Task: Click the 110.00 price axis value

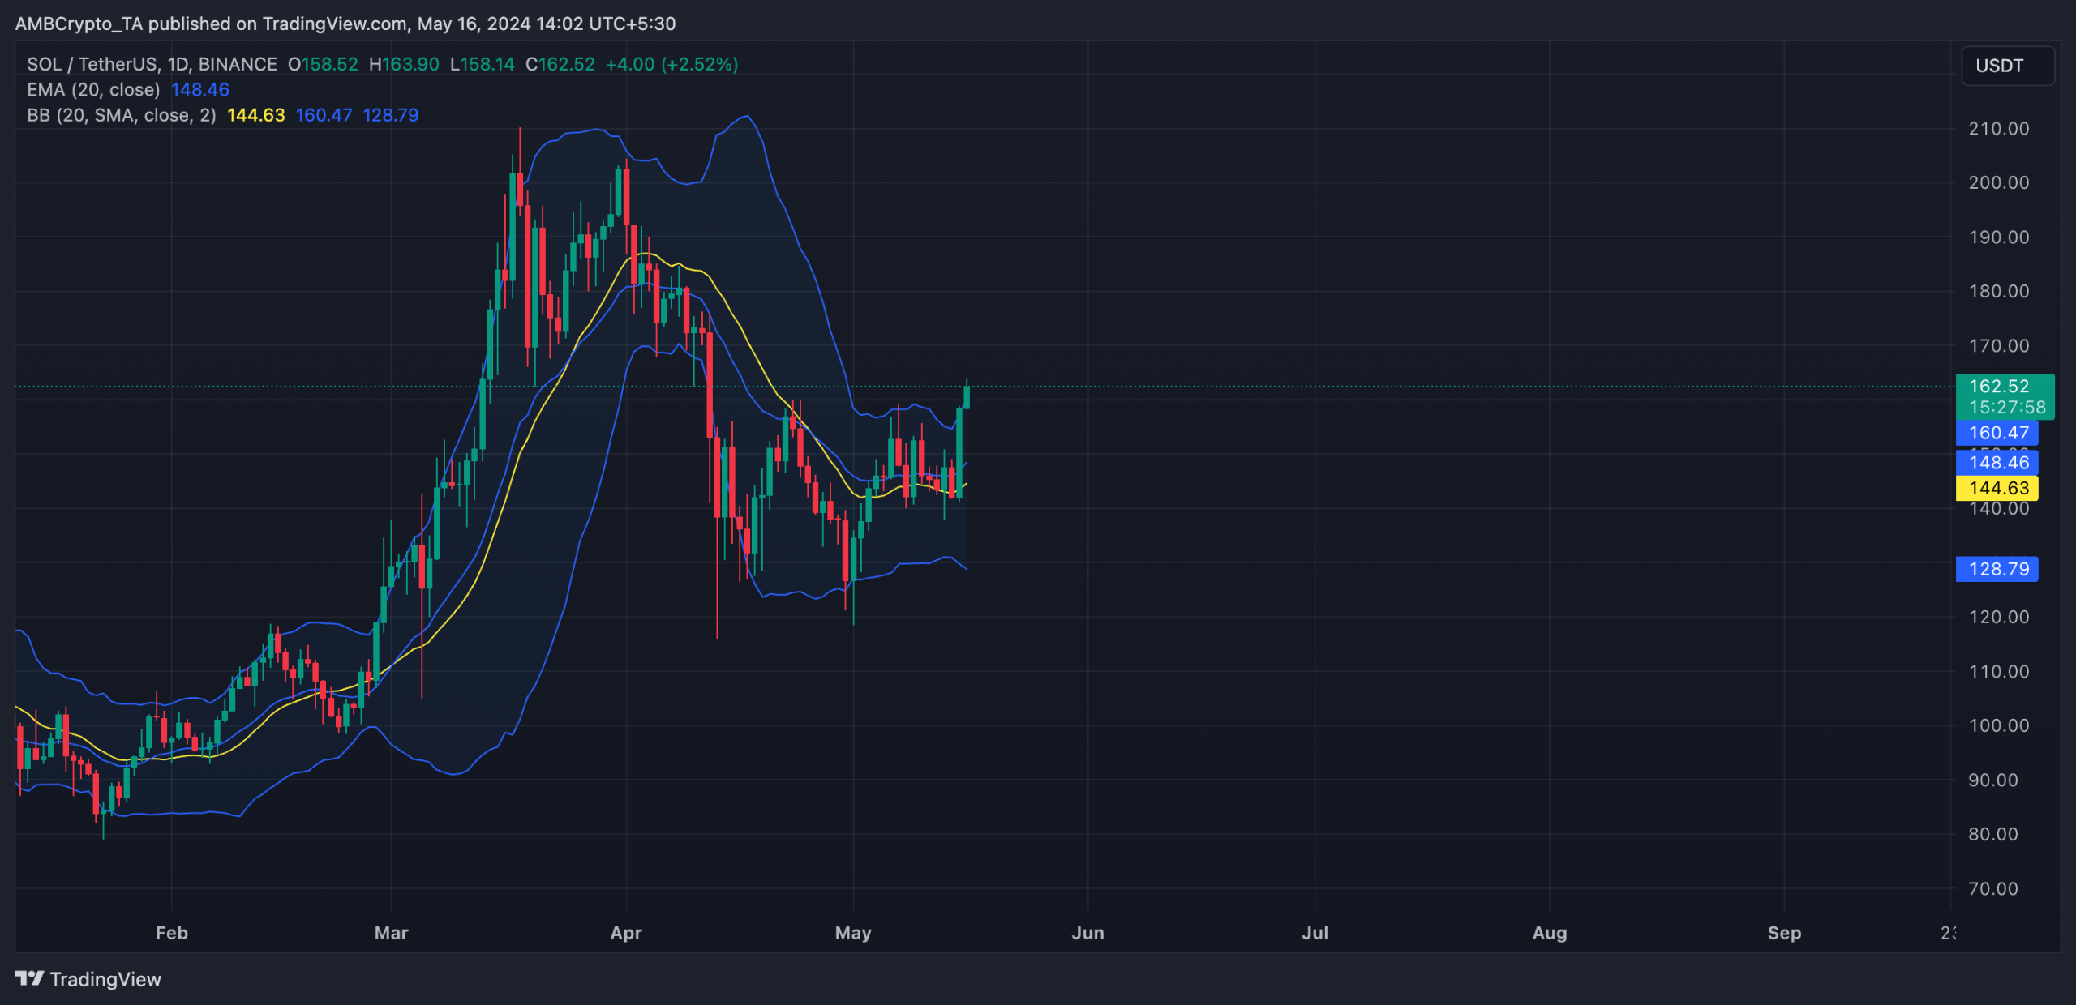Action: 1999,671
